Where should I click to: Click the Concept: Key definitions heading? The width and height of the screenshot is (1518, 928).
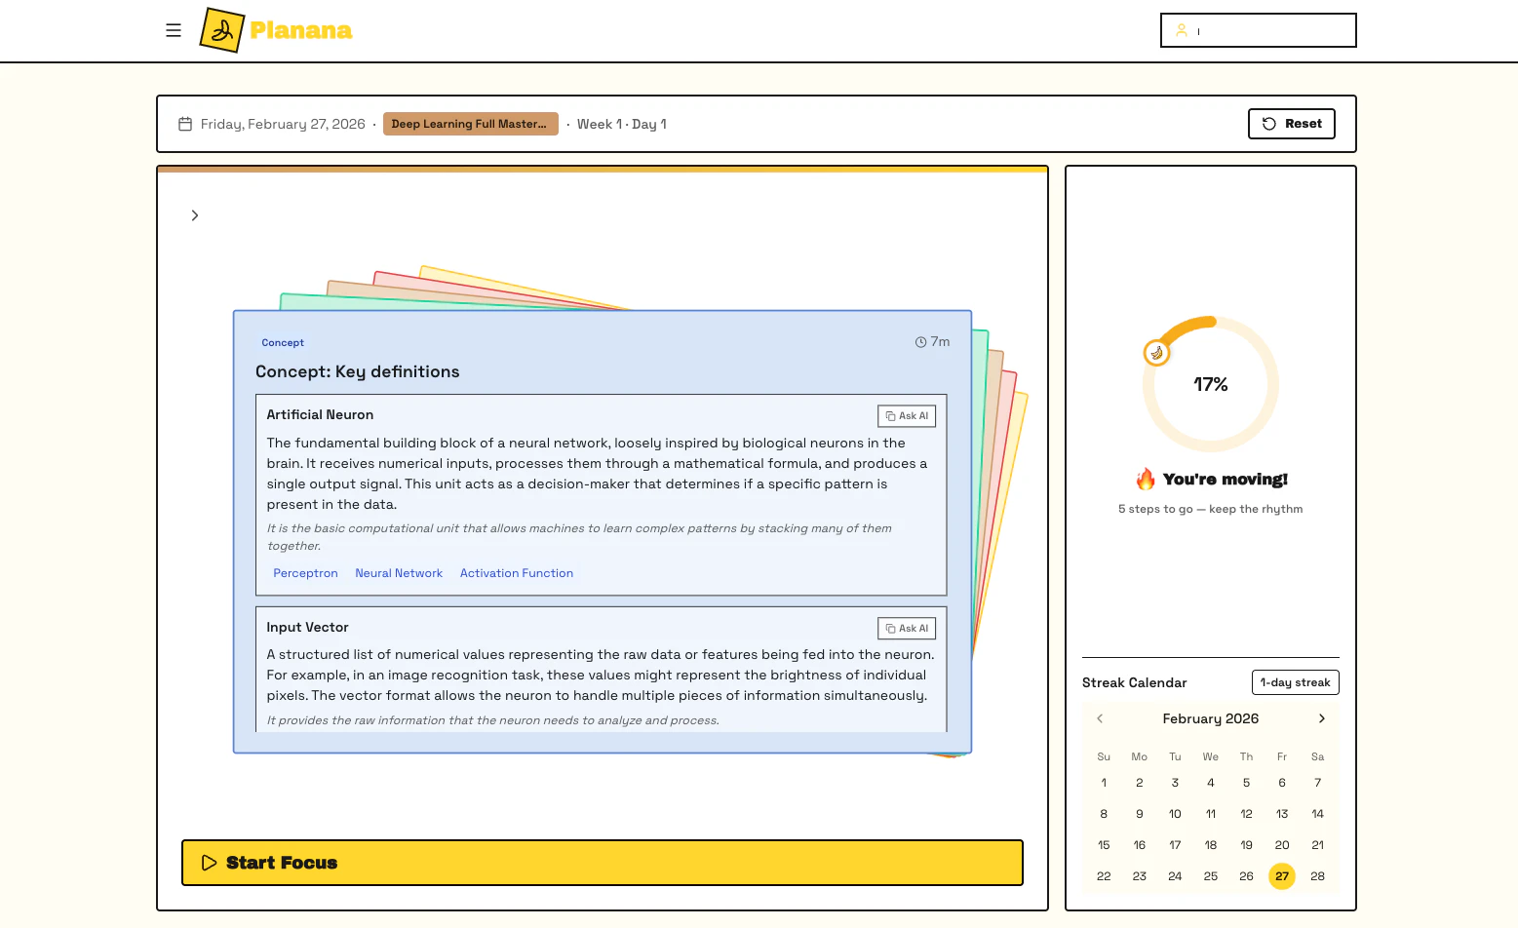(x=358, y=371)
